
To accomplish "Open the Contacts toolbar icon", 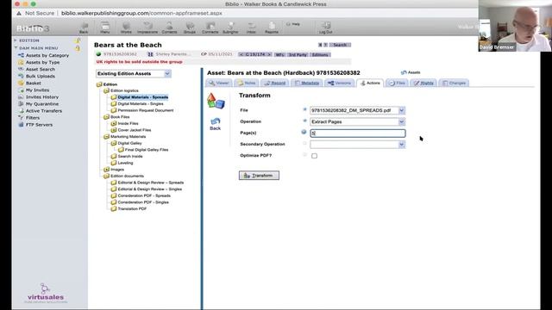I will click(169, 28).
